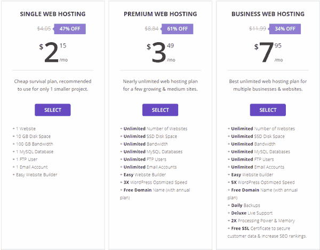The height and width of the screenshot is (250, 320).
Task: Select the Single Web Hosting plan
Action: pos(53,110)
